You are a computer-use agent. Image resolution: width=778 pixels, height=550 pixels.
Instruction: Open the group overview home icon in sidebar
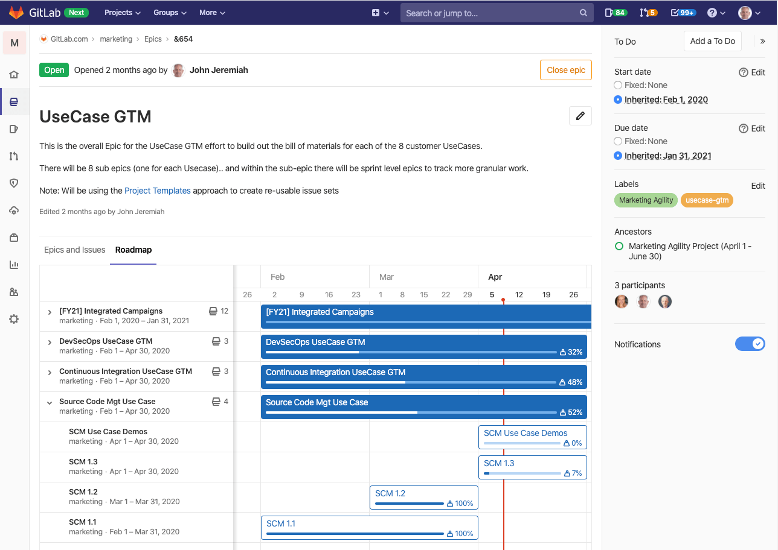14,75
